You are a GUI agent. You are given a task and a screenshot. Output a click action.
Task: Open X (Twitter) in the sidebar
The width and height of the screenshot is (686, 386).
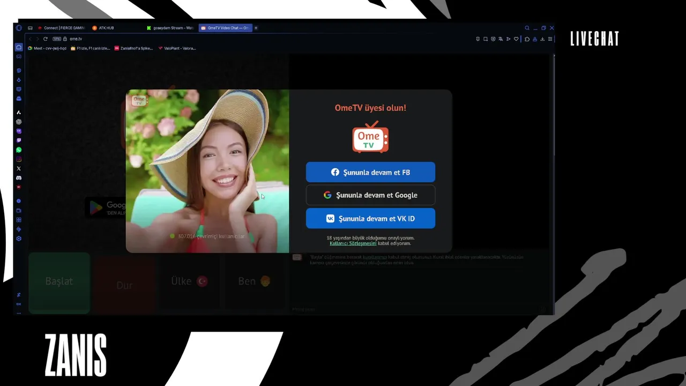point(19,168)
